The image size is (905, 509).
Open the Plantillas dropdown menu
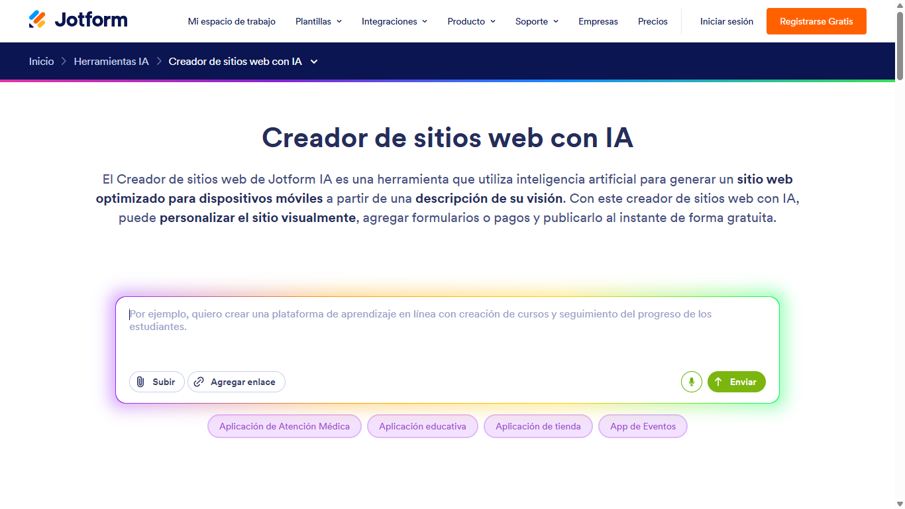click(x=319, y=21)
